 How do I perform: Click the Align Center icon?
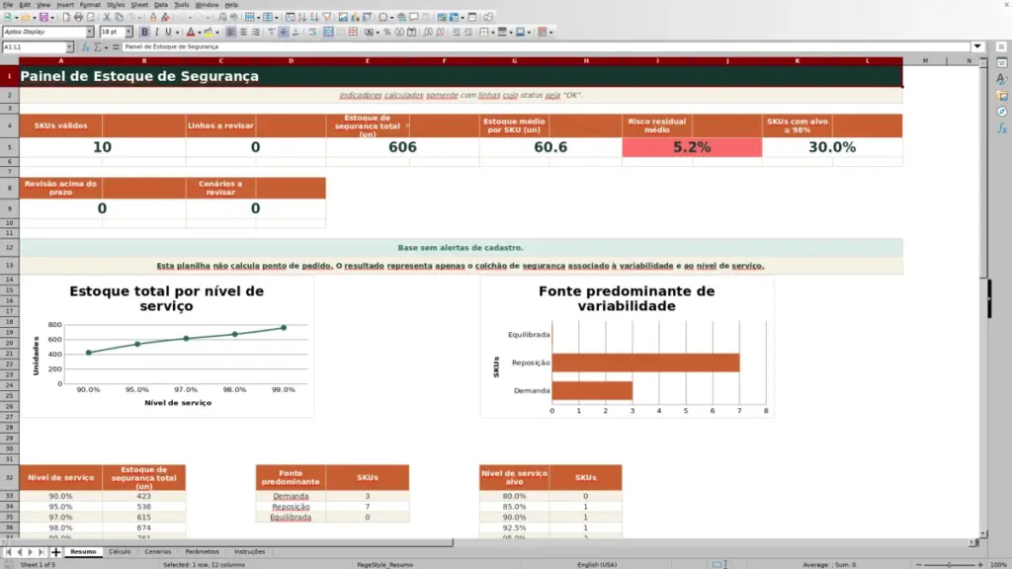pyautogui.click(x=243, y=33)
